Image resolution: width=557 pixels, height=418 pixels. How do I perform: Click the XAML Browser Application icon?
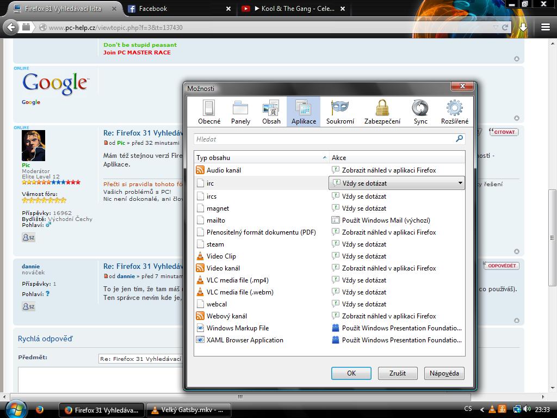(x=200, y=340)
